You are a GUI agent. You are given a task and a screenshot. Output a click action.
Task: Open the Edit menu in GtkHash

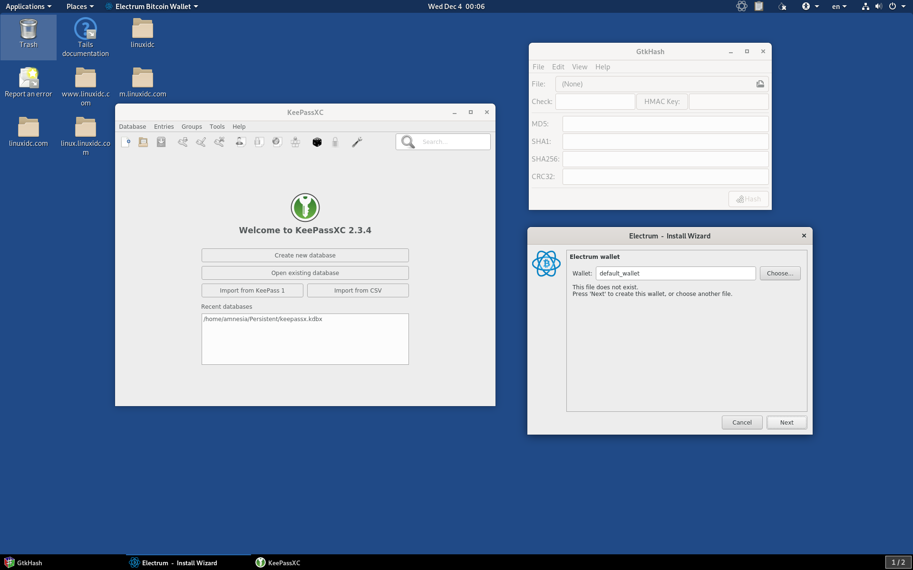[558, 67]
